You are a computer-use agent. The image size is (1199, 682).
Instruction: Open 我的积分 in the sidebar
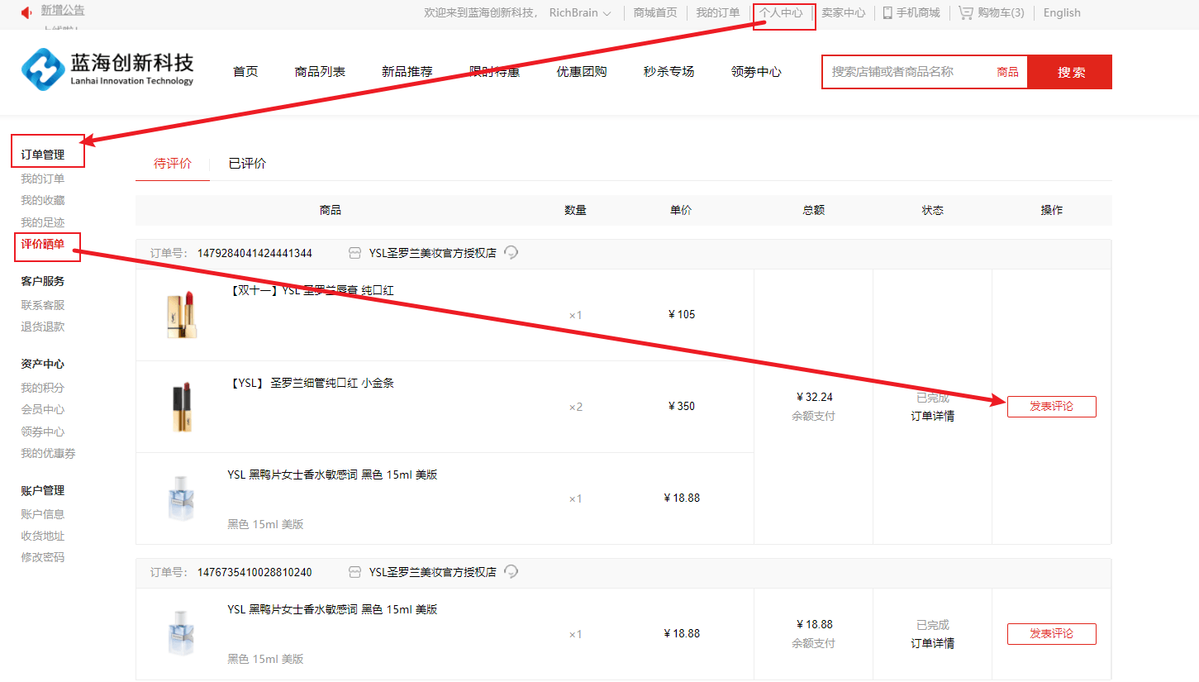point(42,388)
